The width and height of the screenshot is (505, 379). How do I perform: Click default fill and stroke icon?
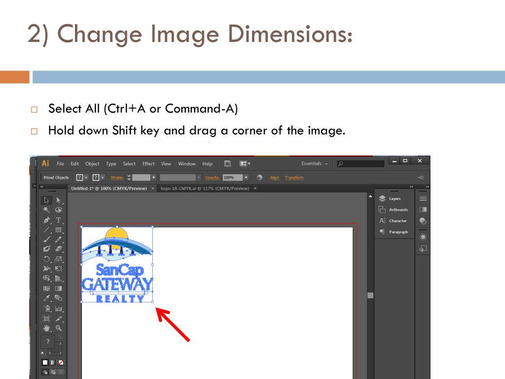point(43,353)
